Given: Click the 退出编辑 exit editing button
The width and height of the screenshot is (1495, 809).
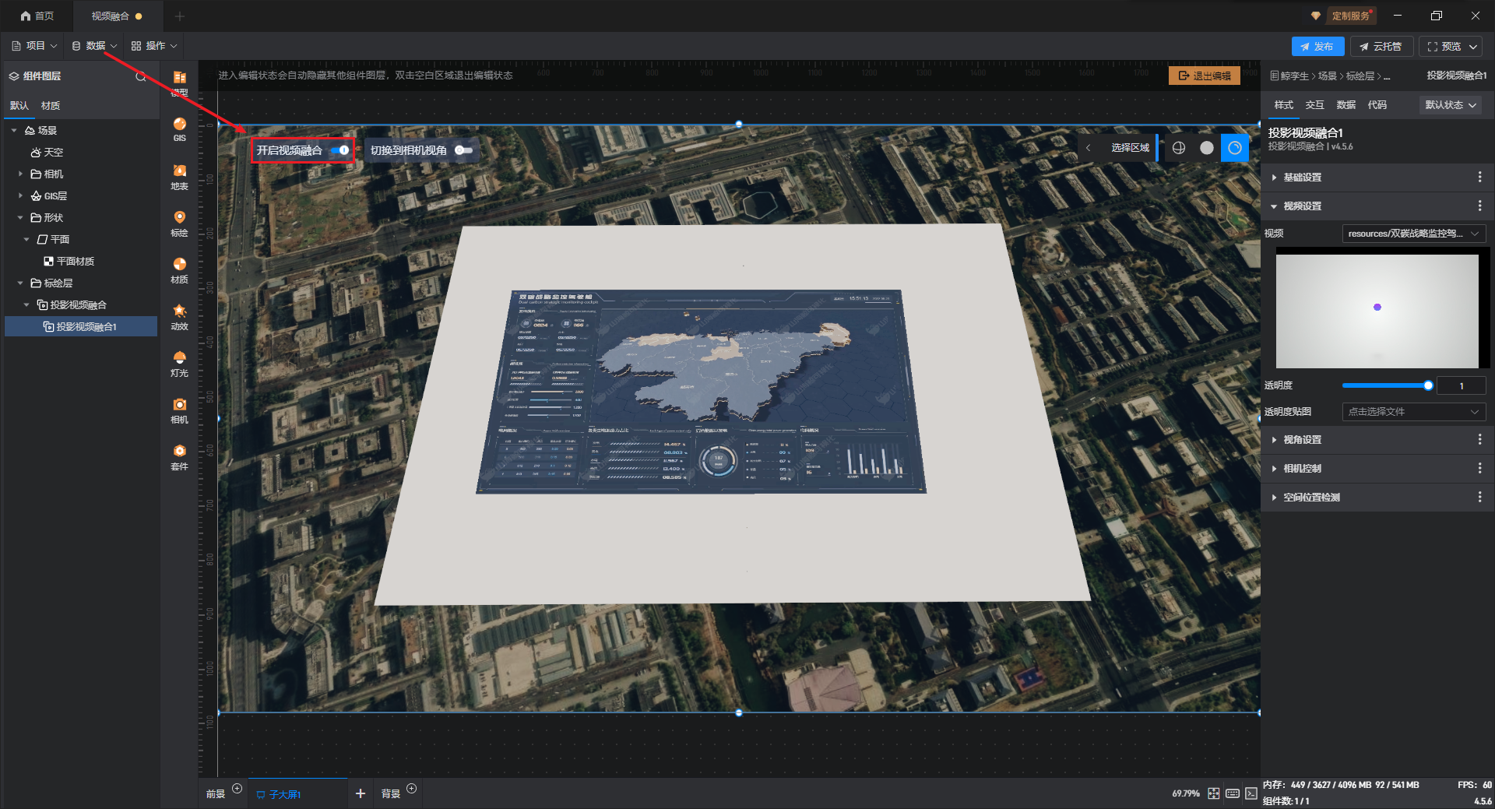Looking at the screenshot, I should (x=1205, y=76).
